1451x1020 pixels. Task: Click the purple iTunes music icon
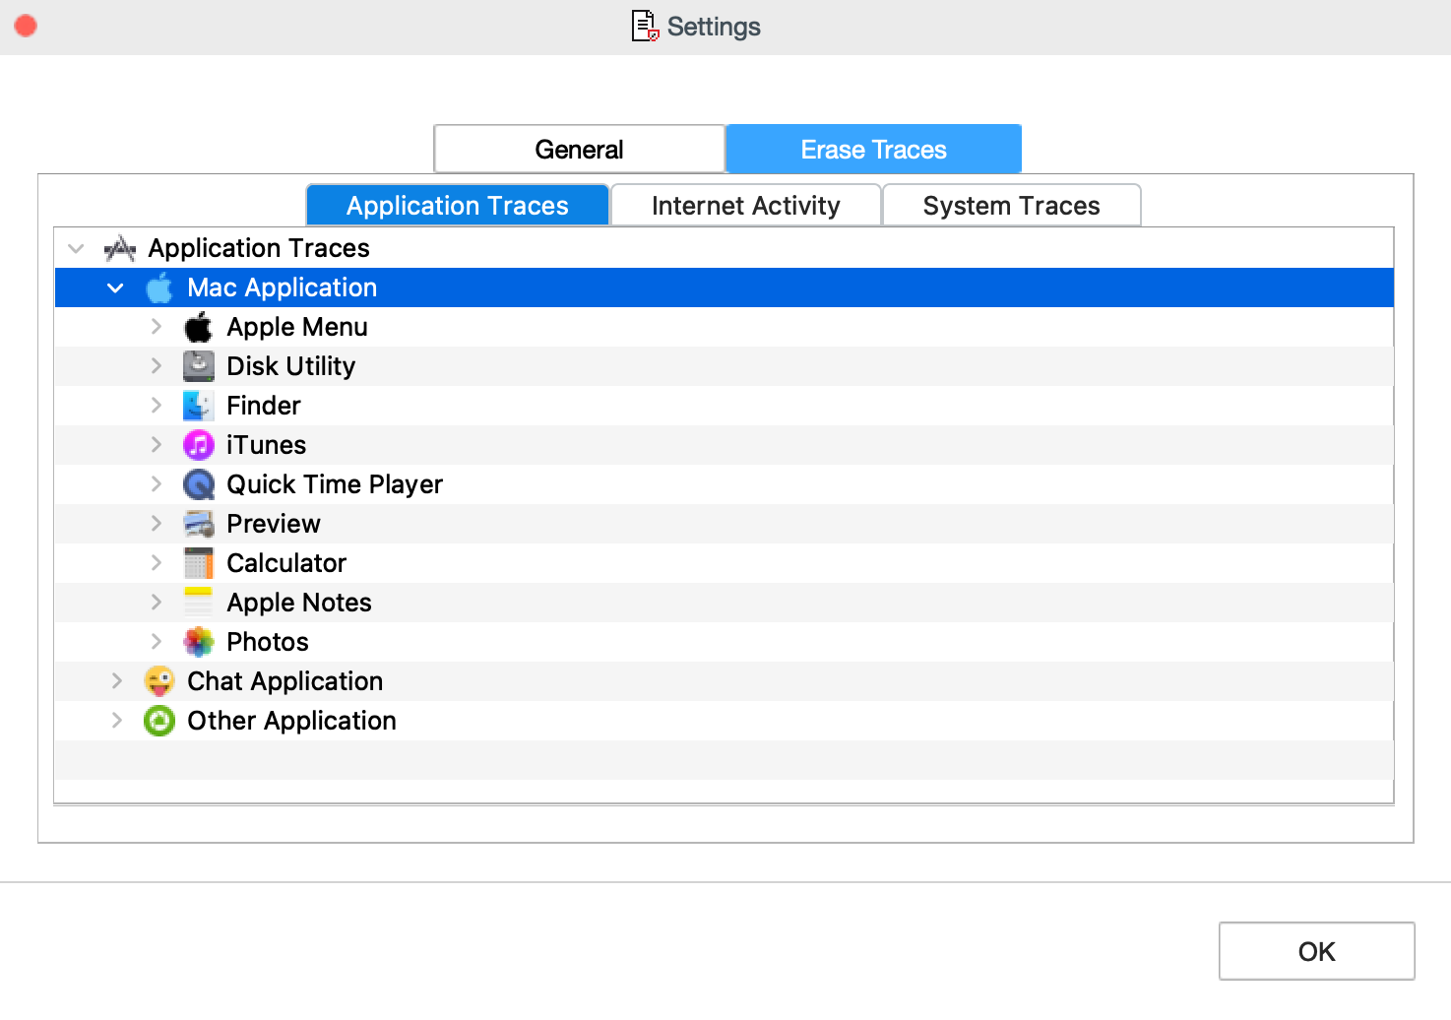199,445
